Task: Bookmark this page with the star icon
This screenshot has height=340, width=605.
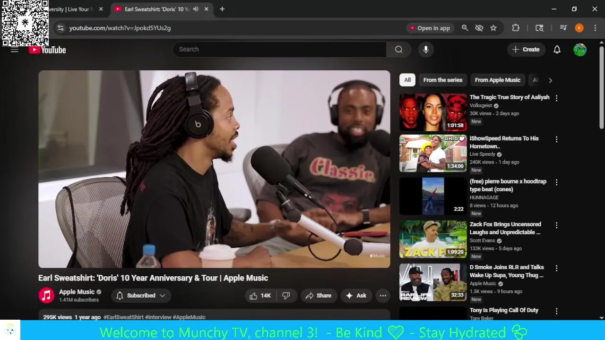Action: (x=493, y=28)
